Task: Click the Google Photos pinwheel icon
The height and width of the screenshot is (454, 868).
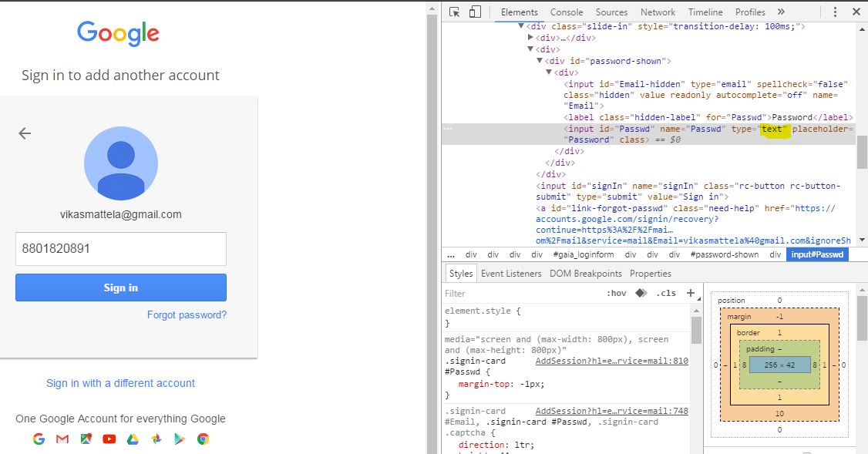Action: (156, 439)
